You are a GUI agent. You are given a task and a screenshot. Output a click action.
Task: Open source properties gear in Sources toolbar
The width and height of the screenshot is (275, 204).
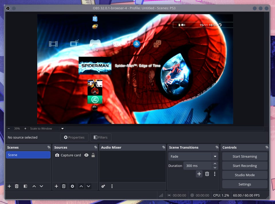72,186
